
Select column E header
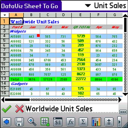click(81, 15)
